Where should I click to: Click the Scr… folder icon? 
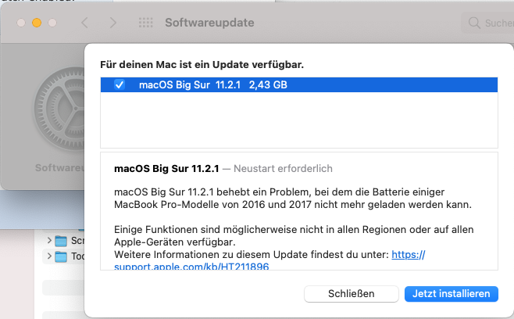pyautogui.click(x=62, y=241)
